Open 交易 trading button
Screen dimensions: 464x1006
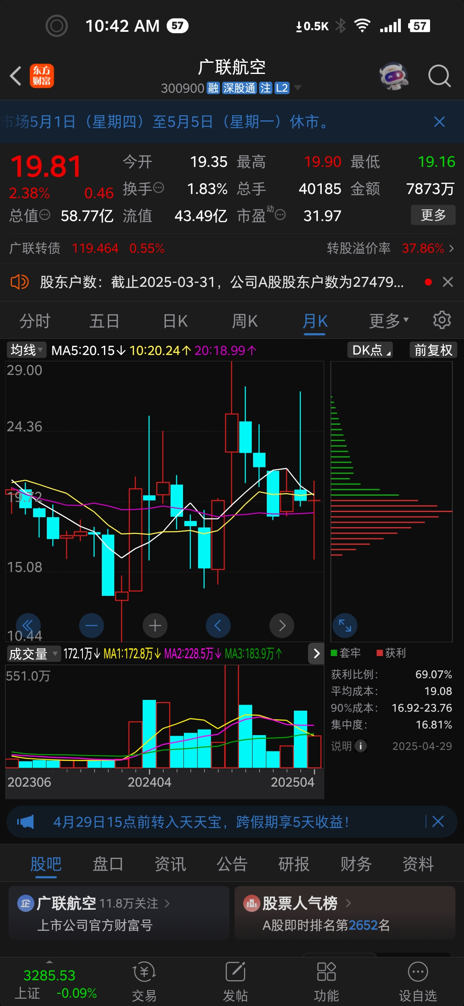(x=144, y=982)
